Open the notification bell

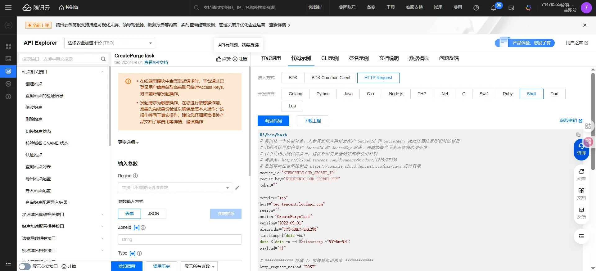pyautogui.click(x=493, y=8)
